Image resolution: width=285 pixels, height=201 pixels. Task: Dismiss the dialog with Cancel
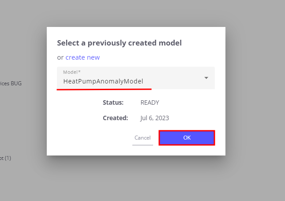[x=142, y=138]
